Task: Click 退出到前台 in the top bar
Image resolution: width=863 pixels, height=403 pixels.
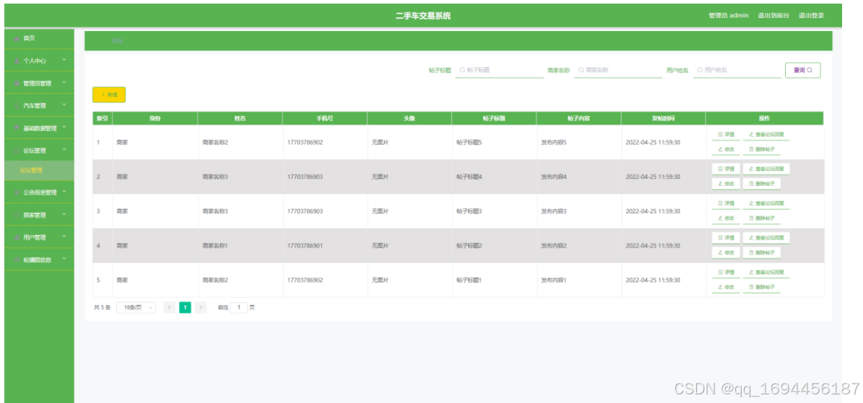Action: point(774,16)
